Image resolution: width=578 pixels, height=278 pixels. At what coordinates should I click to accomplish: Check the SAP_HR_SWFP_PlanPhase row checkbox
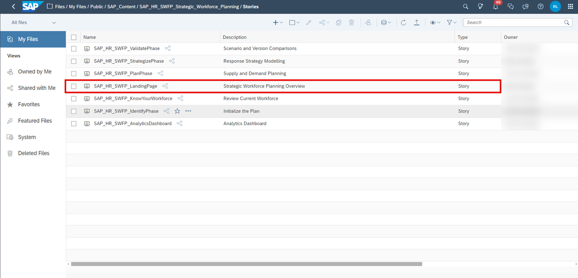pos(74,74)
